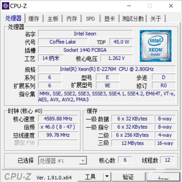Select the 内存 tab
This screenshot has width=182, height=182.
tap(72, 19)
